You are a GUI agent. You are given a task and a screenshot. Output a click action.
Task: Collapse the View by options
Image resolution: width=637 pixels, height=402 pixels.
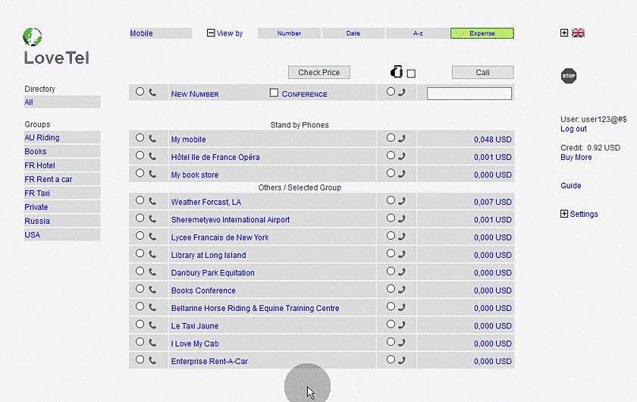(x=211, y=33)
